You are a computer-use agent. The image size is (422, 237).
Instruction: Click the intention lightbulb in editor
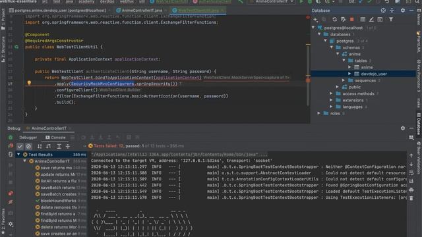pos(29,84)
